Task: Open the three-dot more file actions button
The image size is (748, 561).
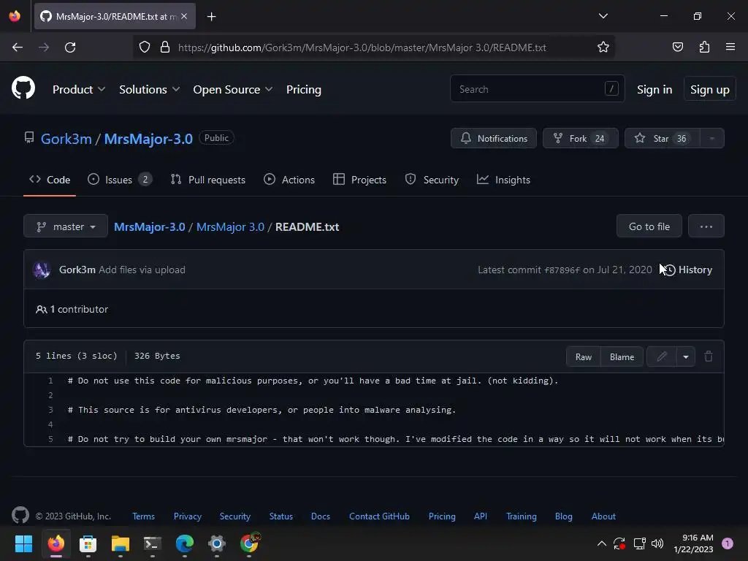Action: [706, 226]
